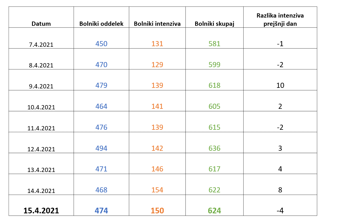Select the date cell 14.4.2021
The image size is (345, 223).
pos(41,191)
